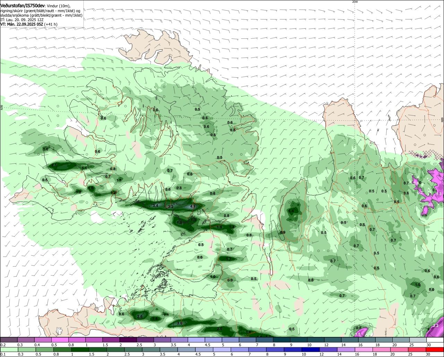Pick the pale grey legend swatch at 25

pyautogui.click(x=418, y=340)
